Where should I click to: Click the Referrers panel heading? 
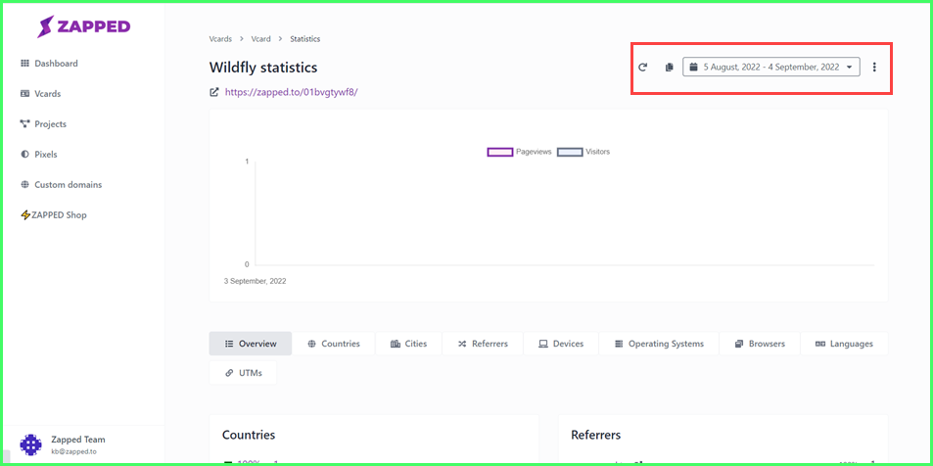coord(595,435)
